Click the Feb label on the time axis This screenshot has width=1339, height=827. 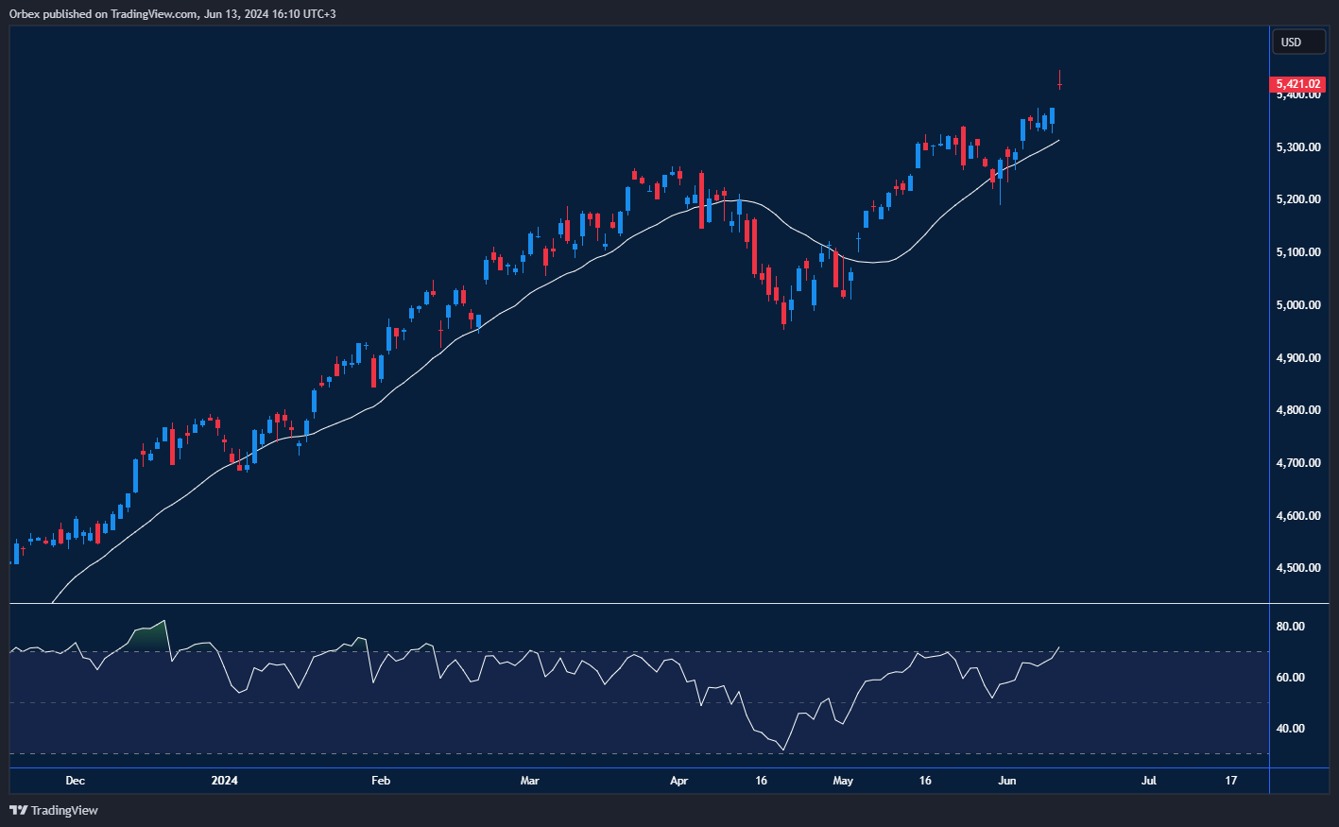(x=380, y=781)
